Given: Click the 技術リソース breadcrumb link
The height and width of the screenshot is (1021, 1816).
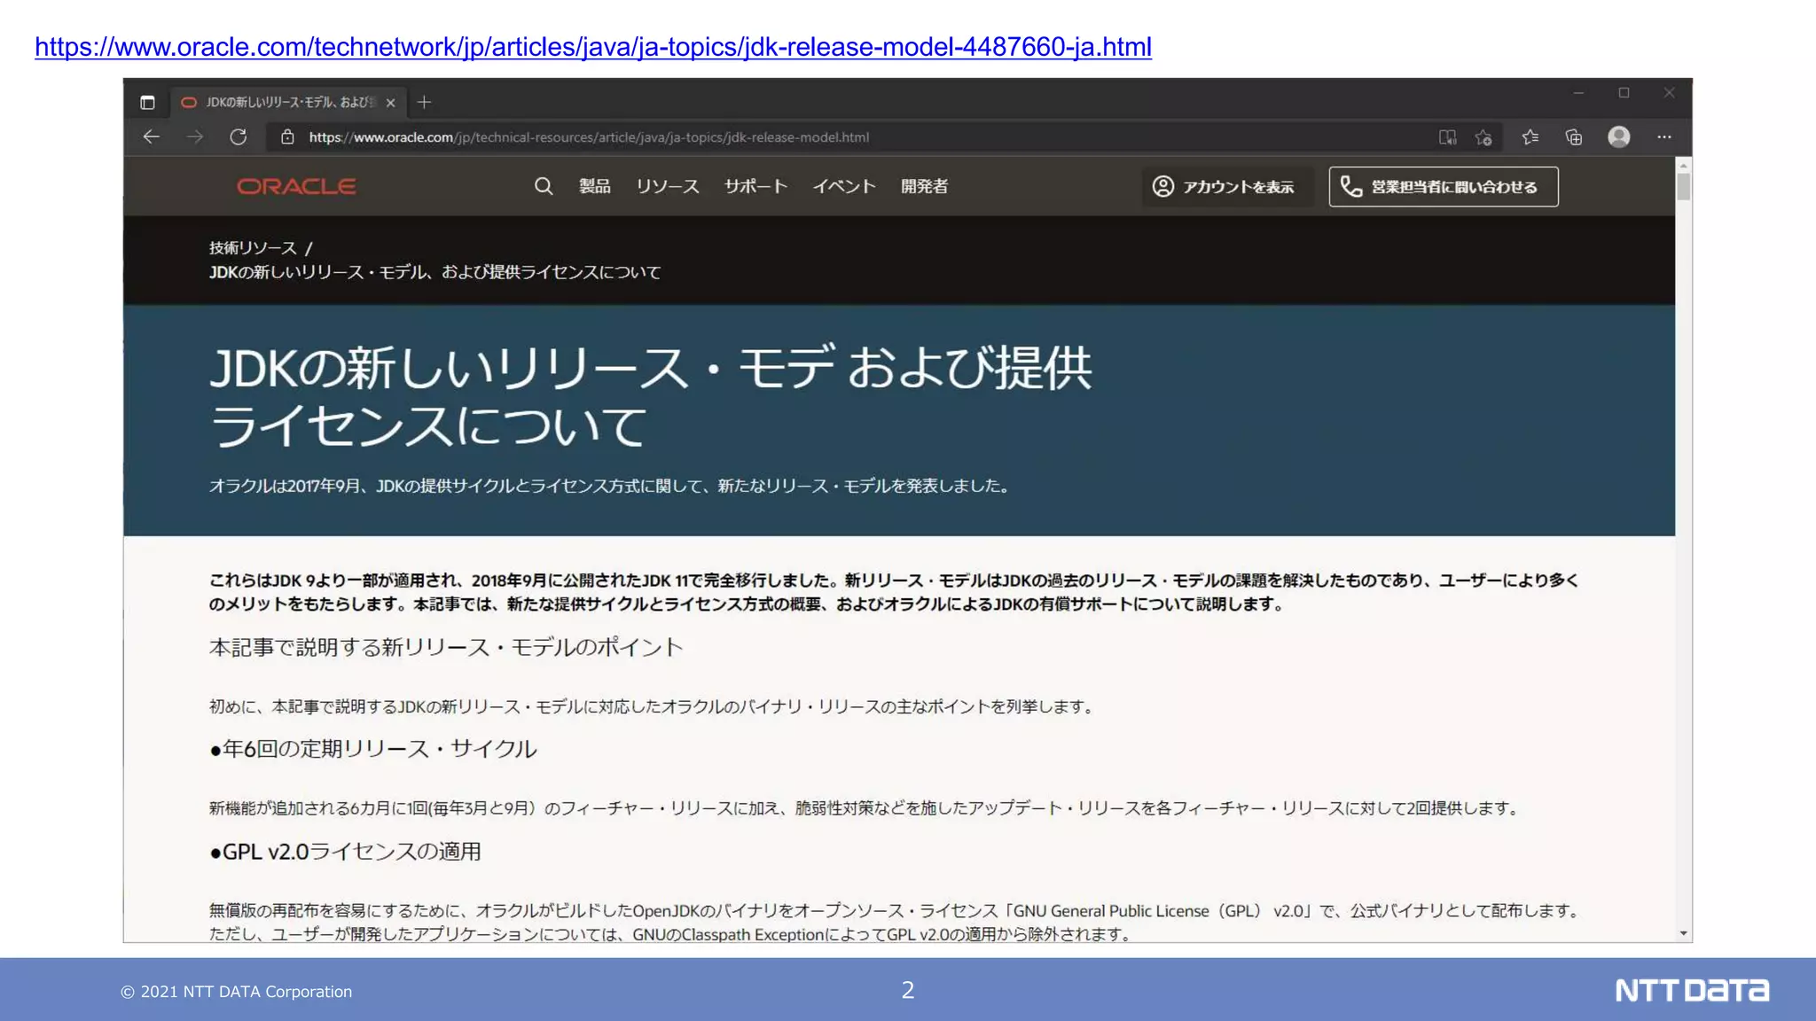Looking at the screenshot, I should tap(253, 248).
